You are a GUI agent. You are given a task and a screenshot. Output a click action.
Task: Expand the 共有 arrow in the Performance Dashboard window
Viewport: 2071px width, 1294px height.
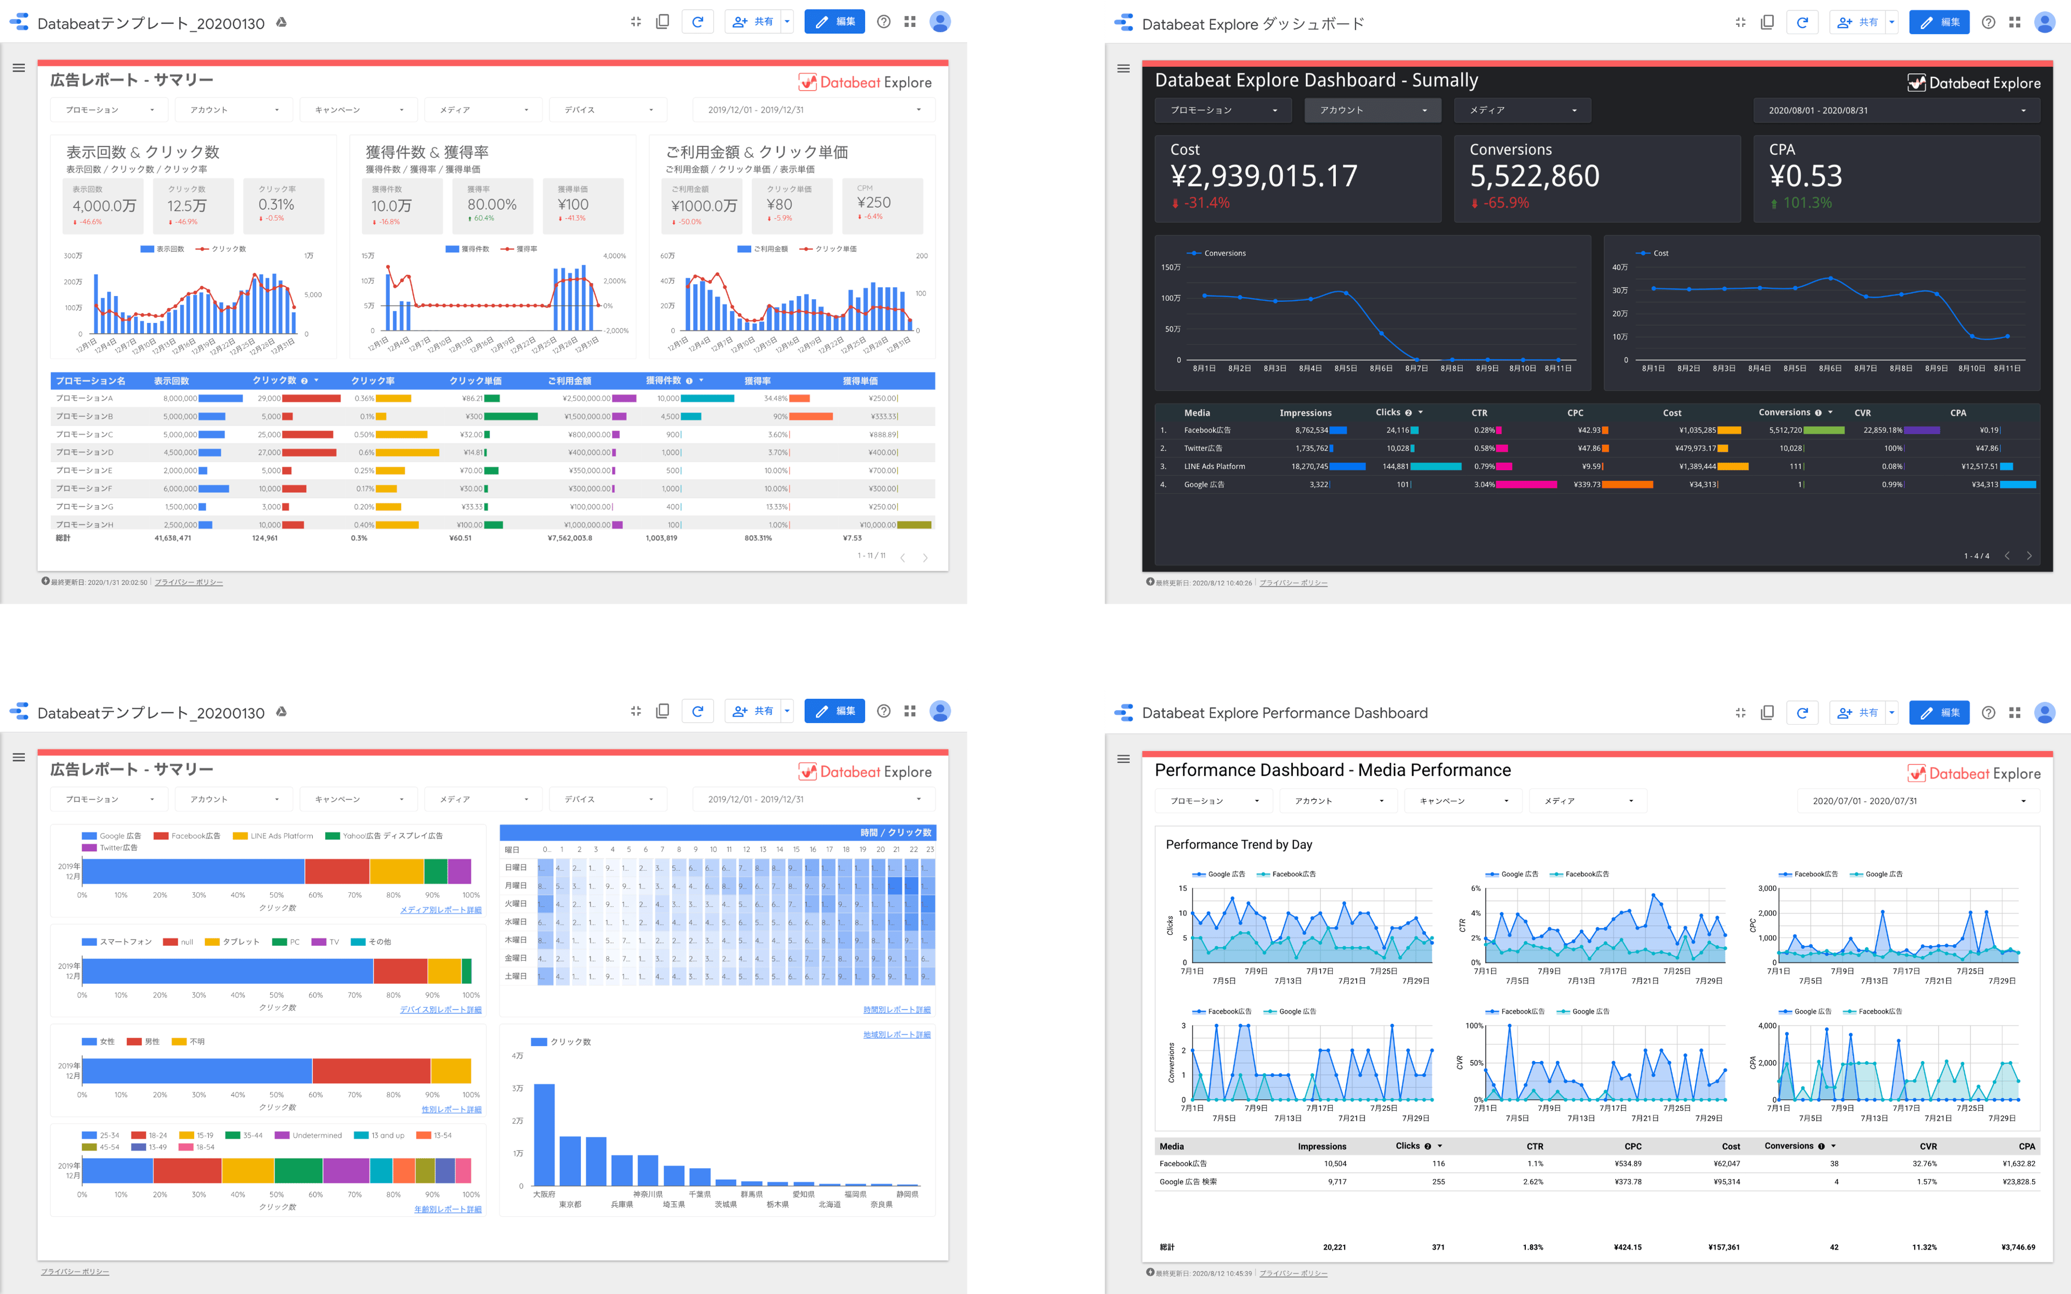[x=1891, y=712]
